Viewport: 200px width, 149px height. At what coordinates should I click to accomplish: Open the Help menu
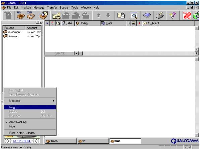(x=96, y=8)
